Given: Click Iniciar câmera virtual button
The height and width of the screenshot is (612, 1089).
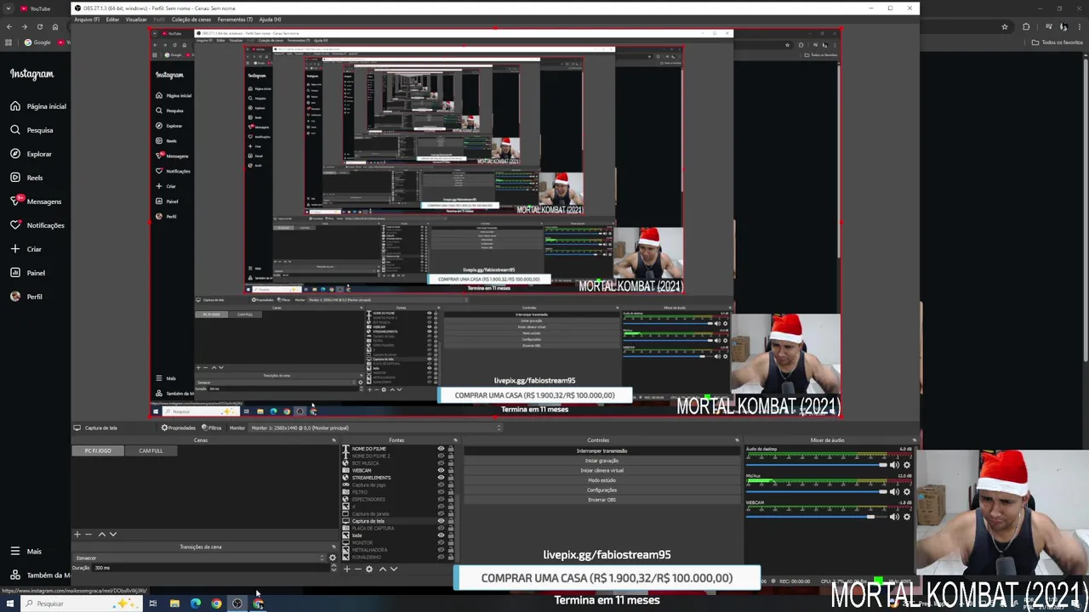Looking at the screenshot, I should (x=602, y=470).
